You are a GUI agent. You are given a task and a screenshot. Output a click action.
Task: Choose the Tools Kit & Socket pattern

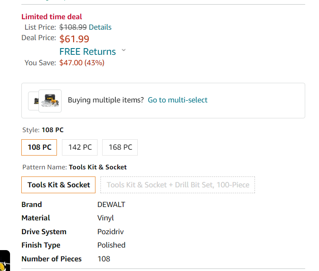tap(58, 185)
